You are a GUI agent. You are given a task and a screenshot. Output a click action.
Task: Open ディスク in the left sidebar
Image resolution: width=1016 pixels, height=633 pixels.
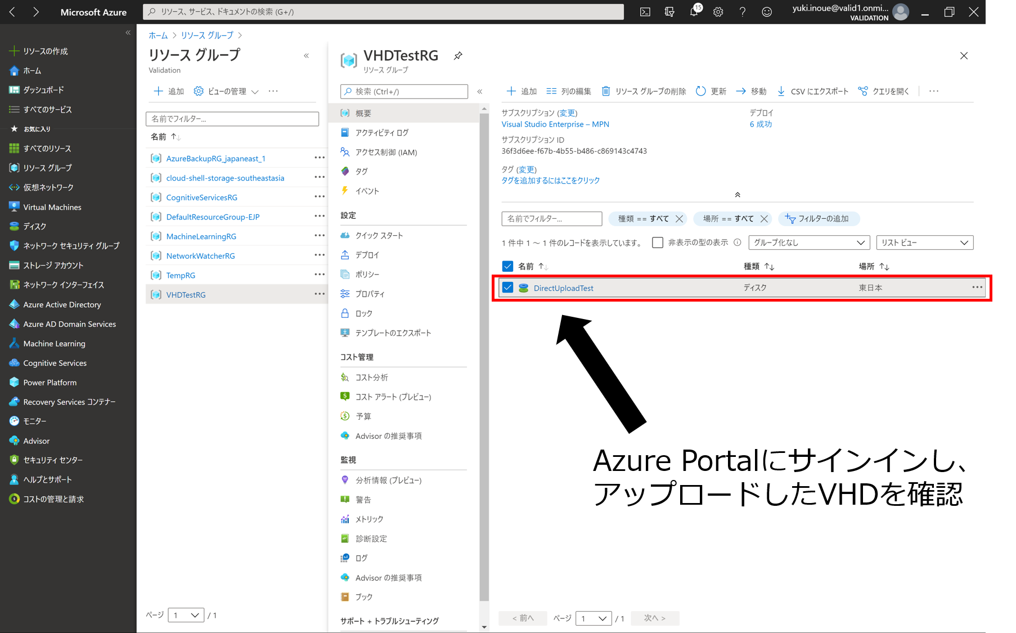click(x=34, y=226)
